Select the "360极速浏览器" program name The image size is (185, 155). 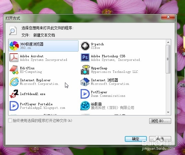coord(32,44)
